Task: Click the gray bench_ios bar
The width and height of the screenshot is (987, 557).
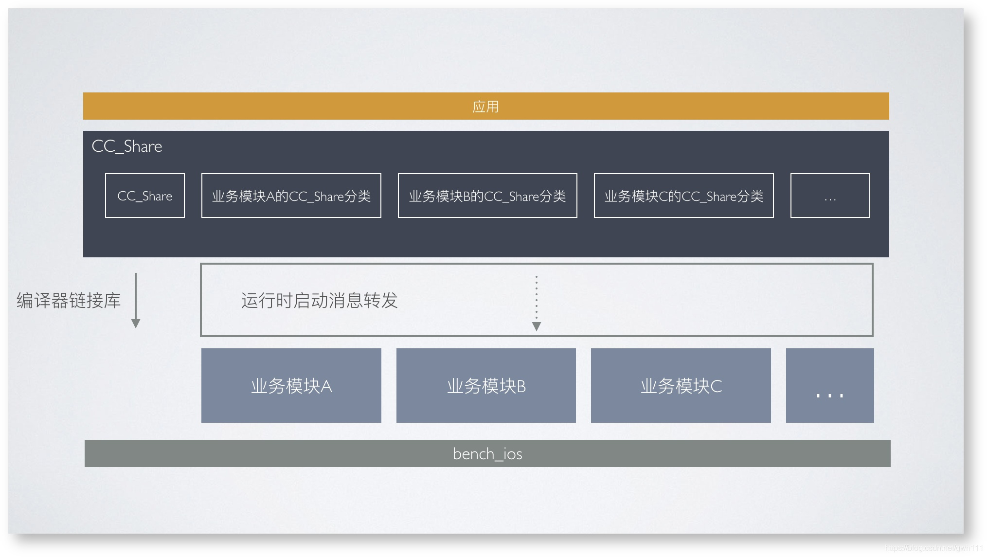Action: [x=487, y=453]
